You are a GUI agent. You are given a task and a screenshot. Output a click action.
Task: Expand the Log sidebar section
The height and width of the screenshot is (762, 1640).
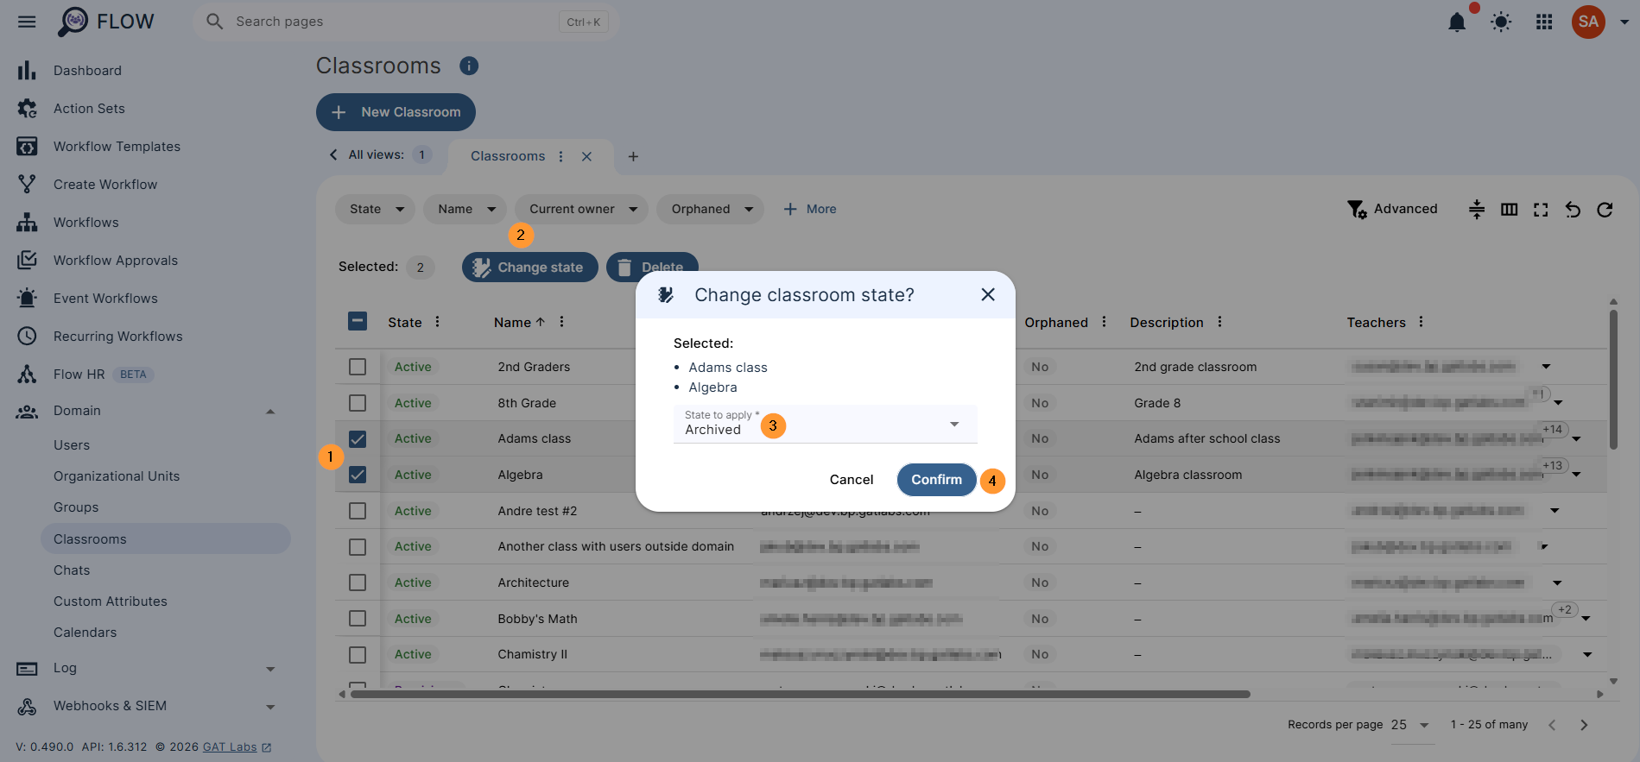pos(270,669)
